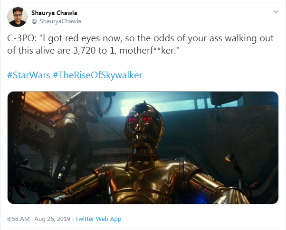
Task: Click the Aug 26, 2019 date
Action: point(53,219)
